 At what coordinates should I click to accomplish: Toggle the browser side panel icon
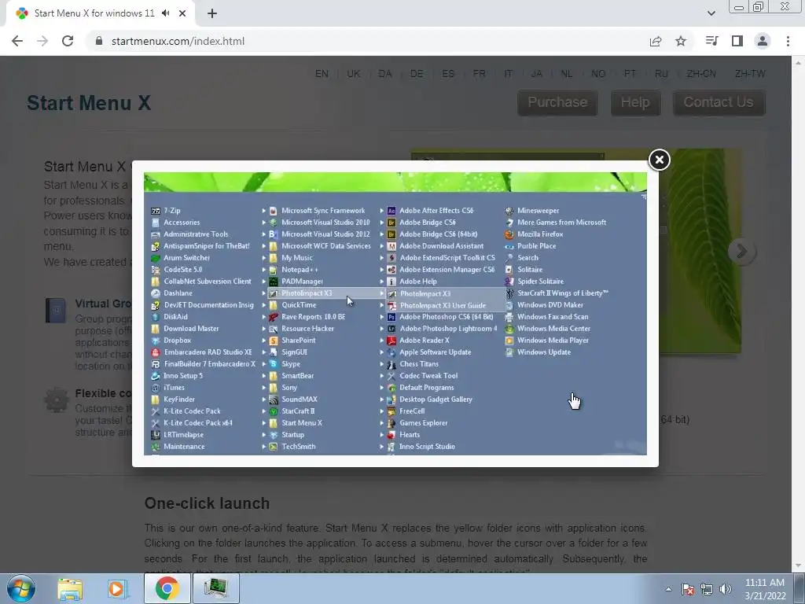(737, 41)
